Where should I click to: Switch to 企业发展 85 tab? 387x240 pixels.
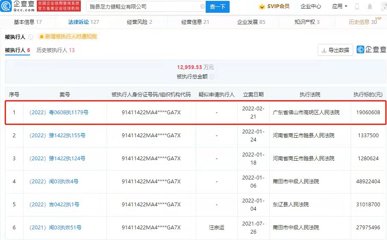click(251, 22)
